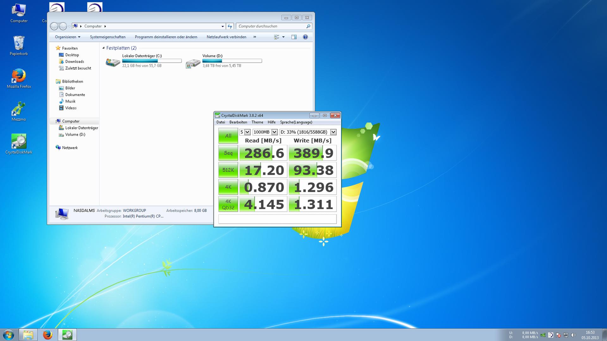This screenshot has height=341, width=607.
Task: Click the volume speaker tray icon
Action: point(573,335)
